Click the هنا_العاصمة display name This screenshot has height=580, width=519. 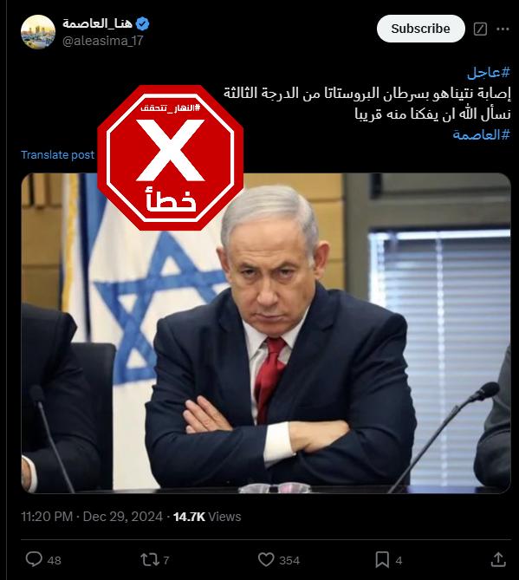(x=98, y=23)
